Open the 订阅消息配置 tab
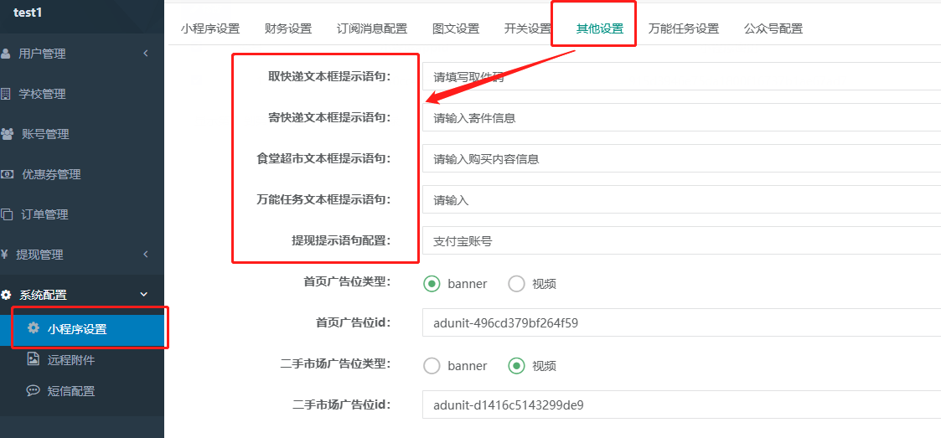The height and width of the screenshot is (438, 941). coord(372,28)
